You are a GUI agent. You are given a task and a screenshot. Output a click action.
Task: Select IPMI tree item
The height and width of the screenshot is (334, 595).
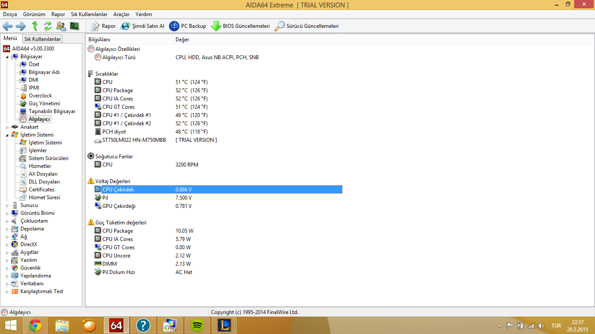tap(34, 88)
